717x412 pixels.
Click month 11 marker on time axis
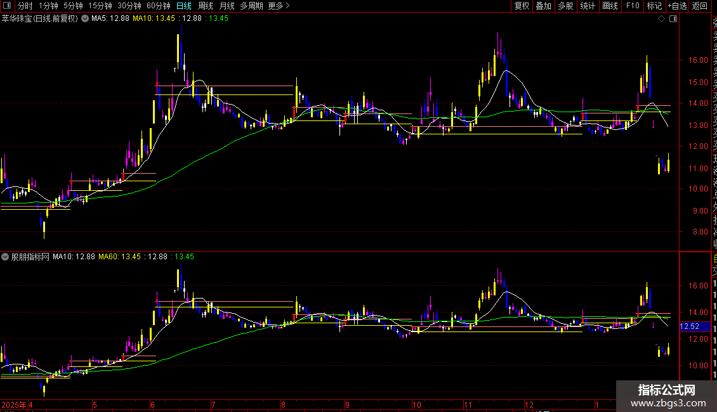click(468, 405)
